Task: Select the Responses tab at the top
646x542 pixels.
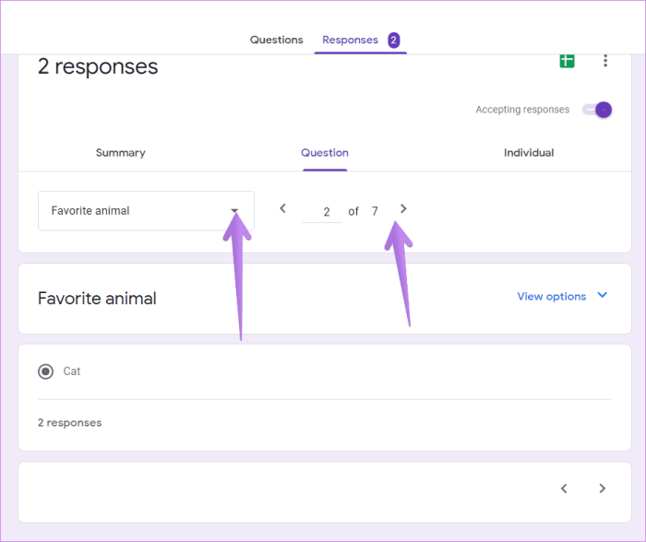Action: [350, 40]
